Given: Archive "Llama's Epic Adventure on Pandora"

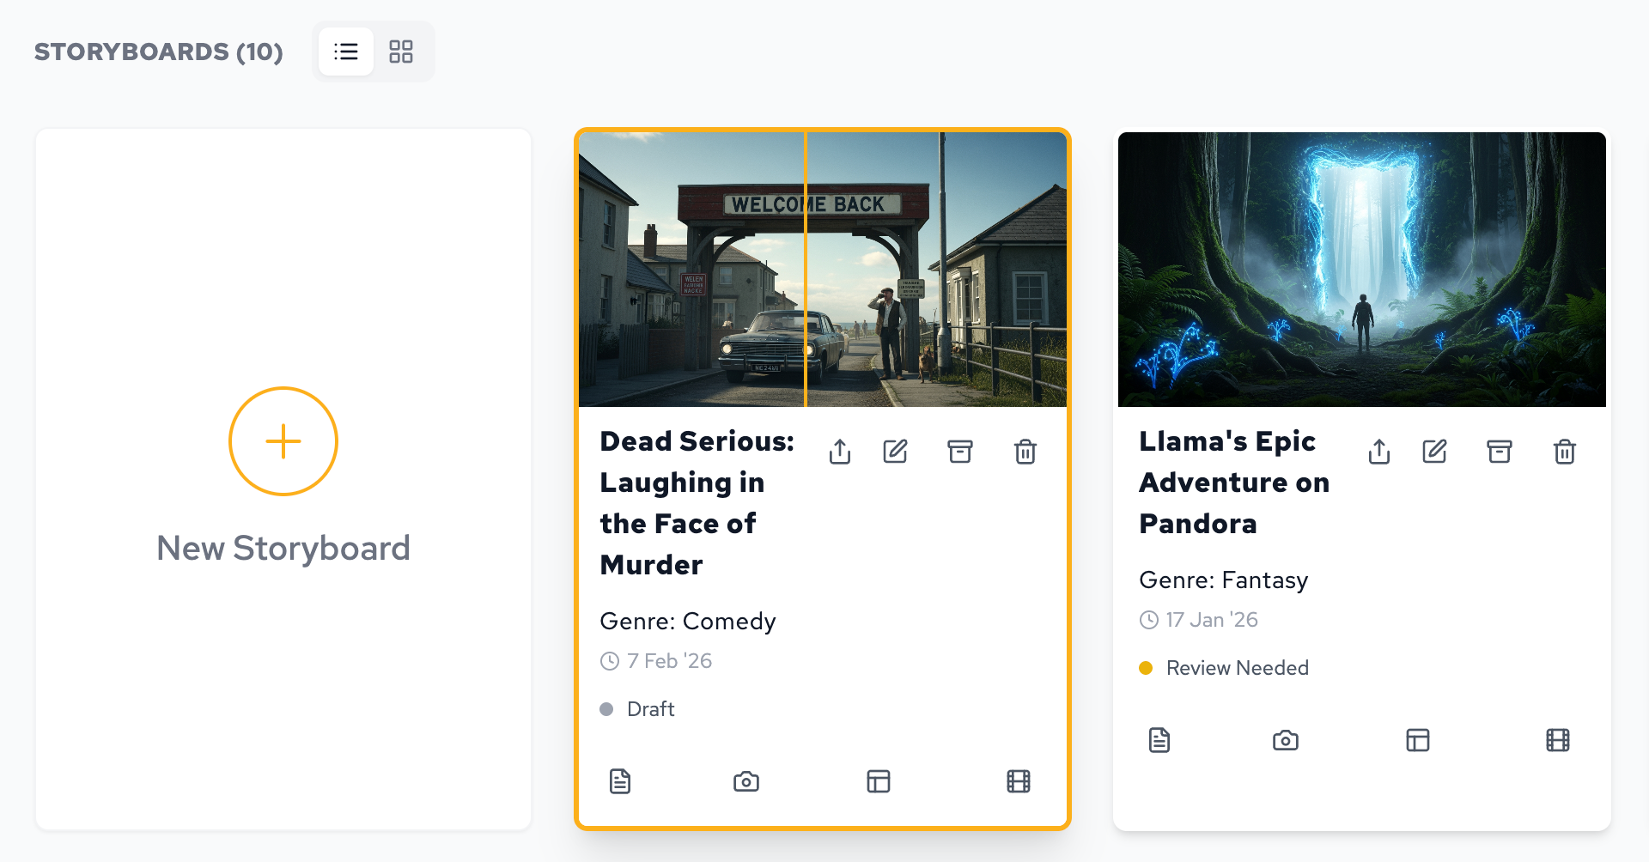Looking at the screenshot, I should tap(1500, 451).
